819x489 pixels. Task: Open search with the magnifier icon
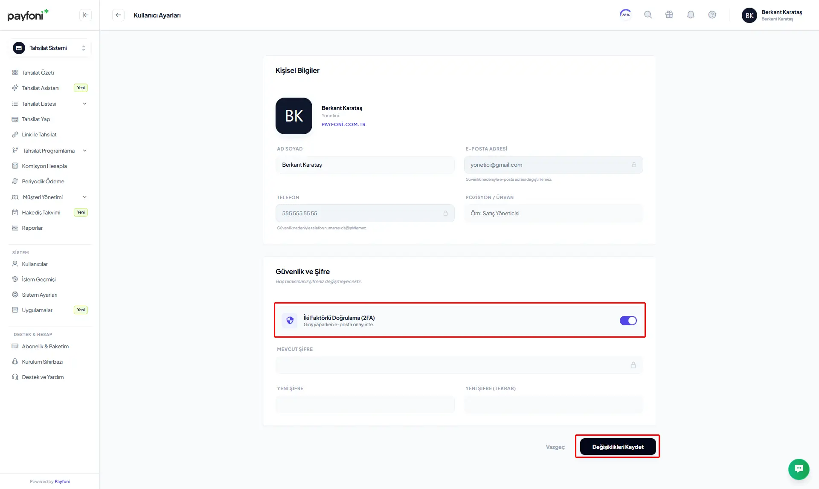click(x=648, y=15)
